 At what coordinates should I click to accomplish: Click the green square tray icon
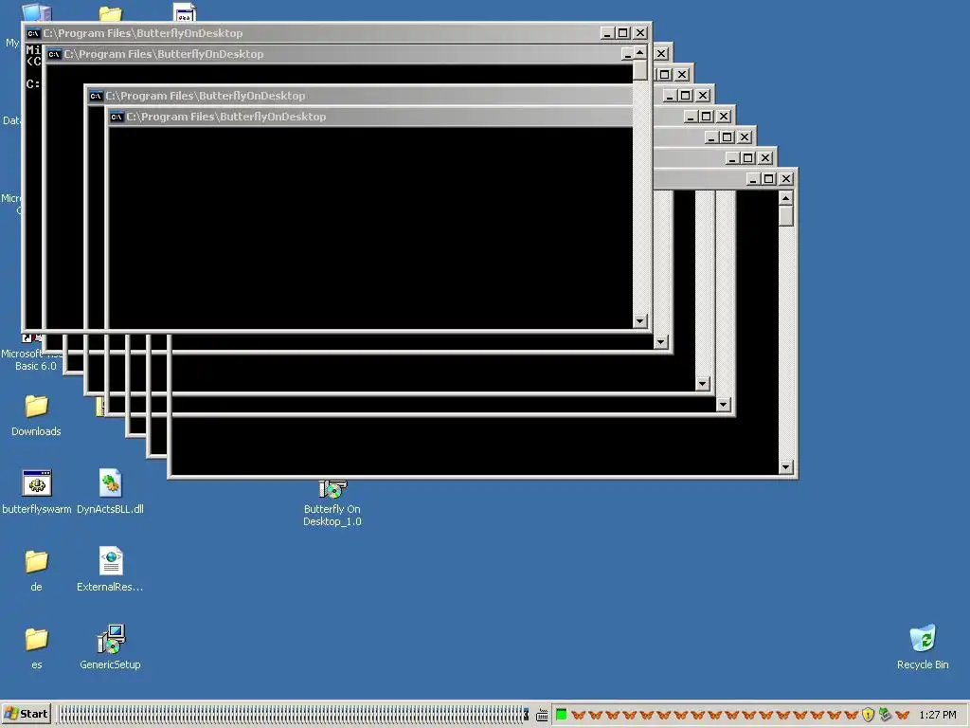(x=561, y=715)
